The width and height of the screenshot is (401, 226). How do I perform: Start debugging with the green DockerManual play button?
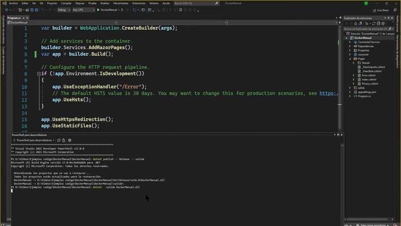click(x=107, y=10)
